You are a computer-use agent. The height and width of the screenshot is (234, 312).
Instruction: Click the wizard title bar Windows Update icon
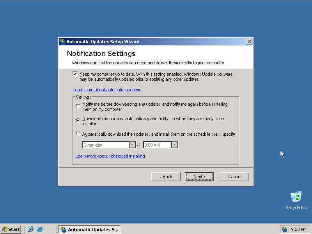(62, 42)
